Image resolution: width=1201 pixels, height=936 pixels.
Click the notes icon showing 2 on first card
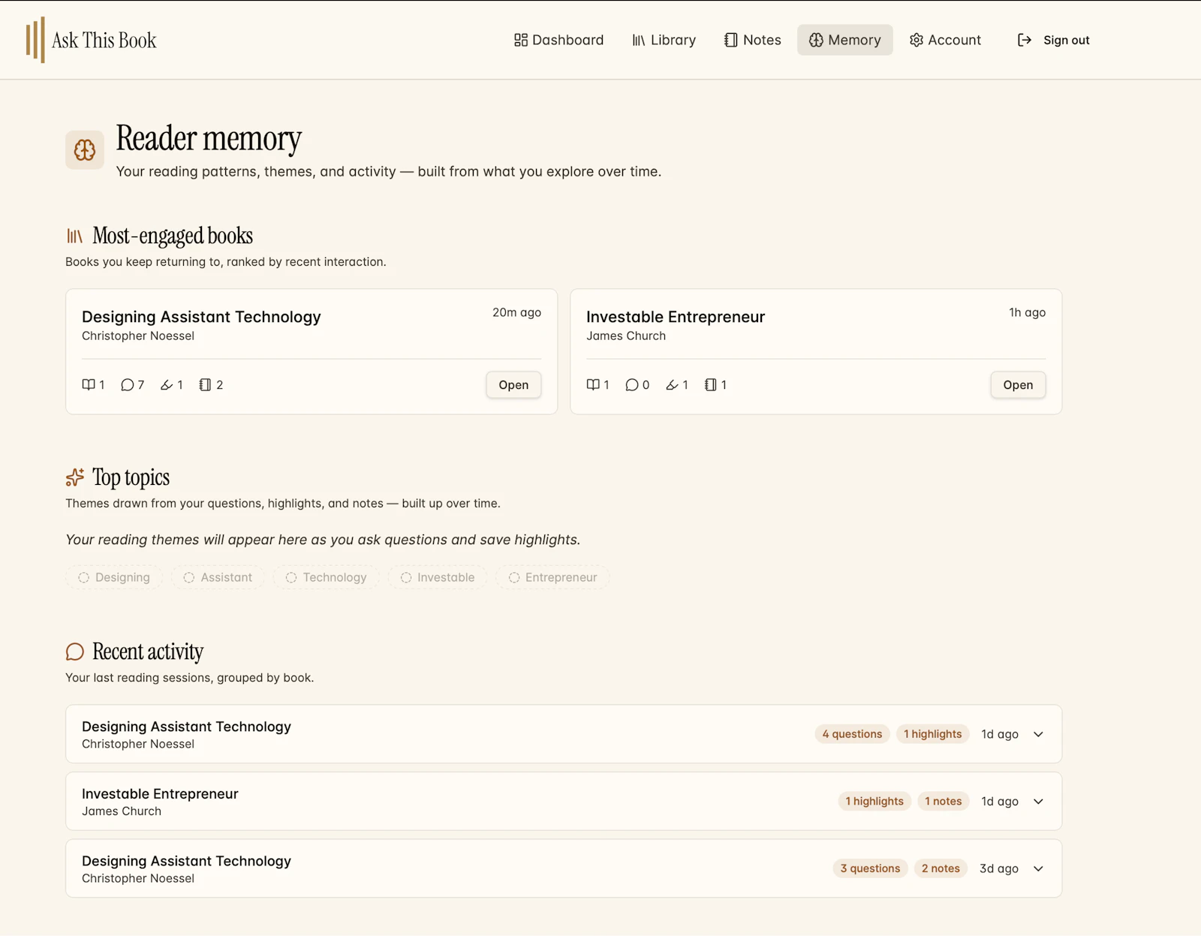tap(205, 385)
